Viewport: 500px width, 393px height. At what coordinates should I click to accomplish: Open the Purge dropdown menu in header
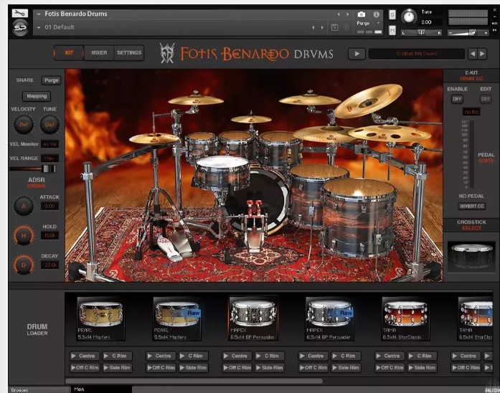(x=369, y=23)
